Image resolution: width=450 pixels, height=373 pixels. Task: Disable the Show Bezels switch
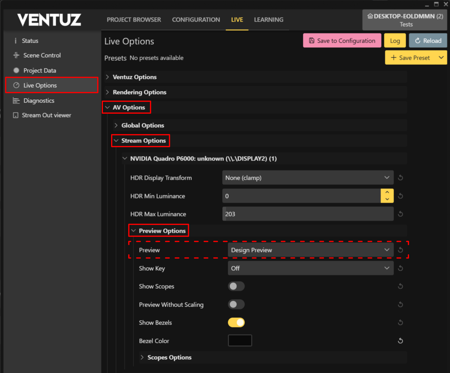coord(236,323)
